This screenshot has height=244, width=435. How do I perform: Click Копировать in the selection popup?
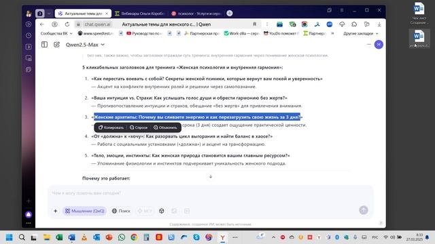(111, 127)
